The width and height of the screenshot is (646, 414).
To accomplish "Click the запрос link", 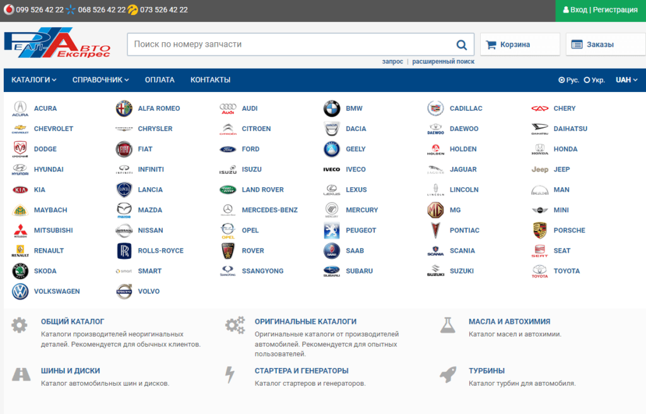I will [x=392, y=61].
